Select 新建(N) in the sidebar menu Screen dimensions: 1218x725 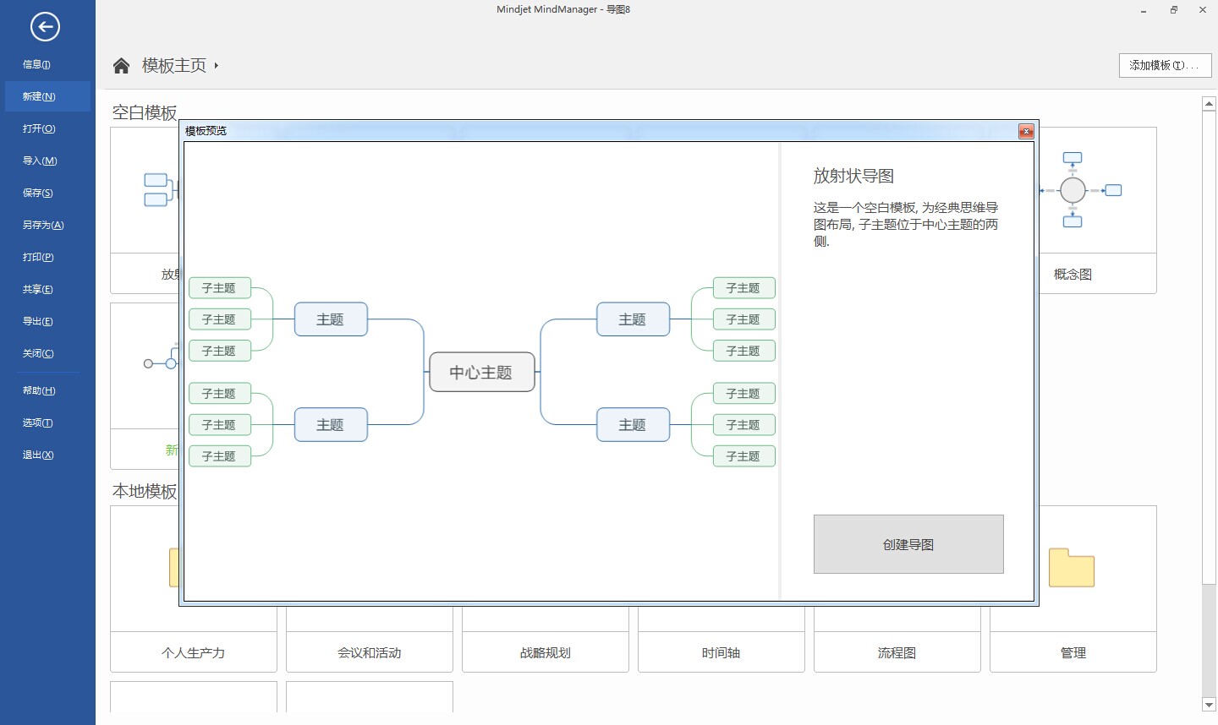pyautogui.click(x=37, y=96)
